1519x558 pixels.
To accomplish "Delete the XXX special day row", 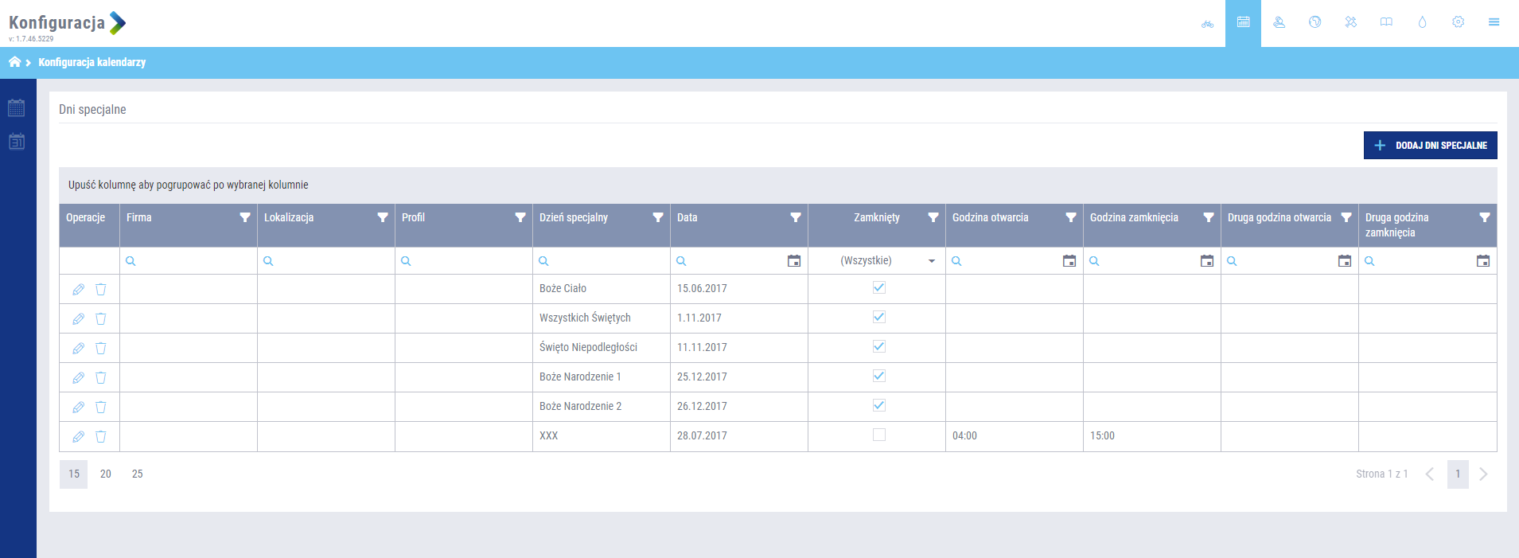I will [x=101, y=437].
